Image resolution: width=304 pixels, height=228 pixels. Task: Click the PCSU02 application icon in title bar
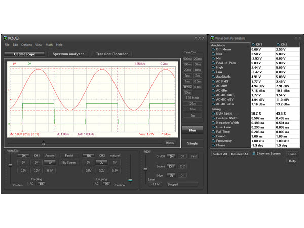(x=5, y=38)
